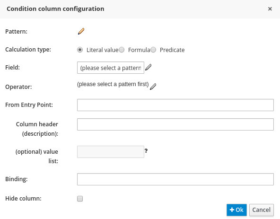Click the pencil icon beside Field box
Screen dimensions: 280x219
coord(148,67)
